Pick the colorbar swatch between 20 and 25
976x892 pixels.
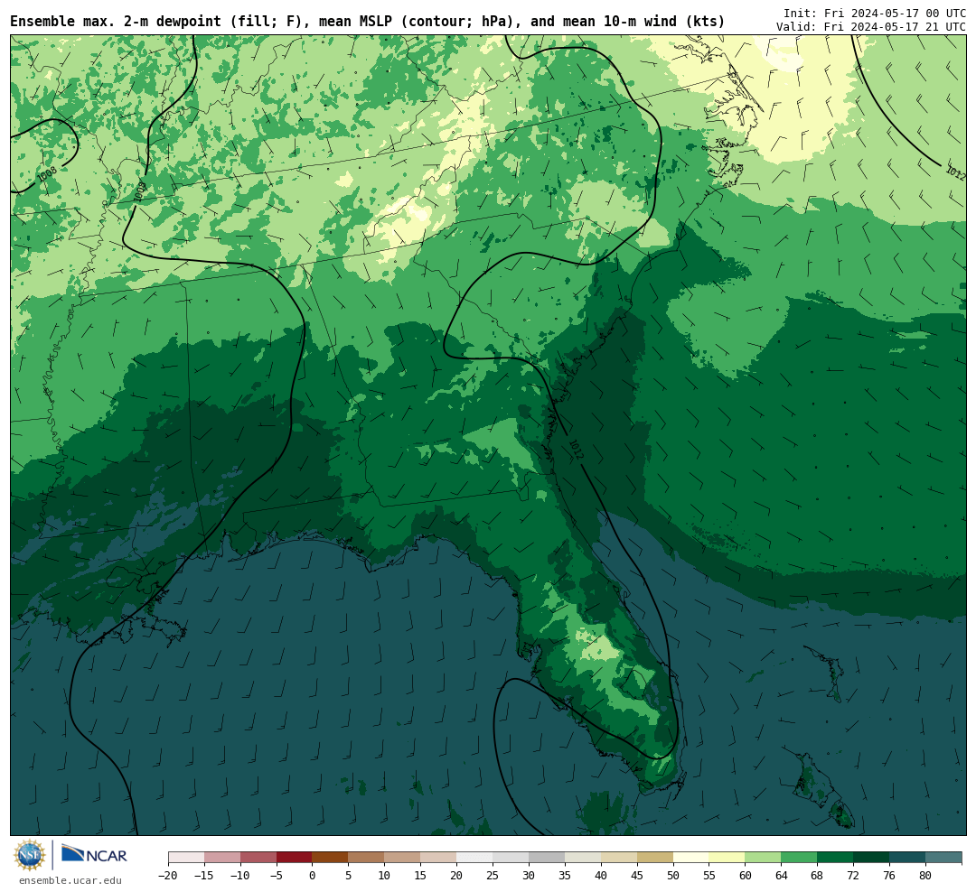click(475, 858)
